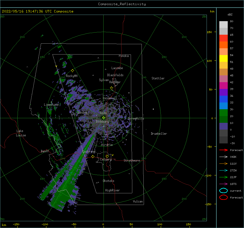Click the red forecast ellipse symbol

[223, 197]
